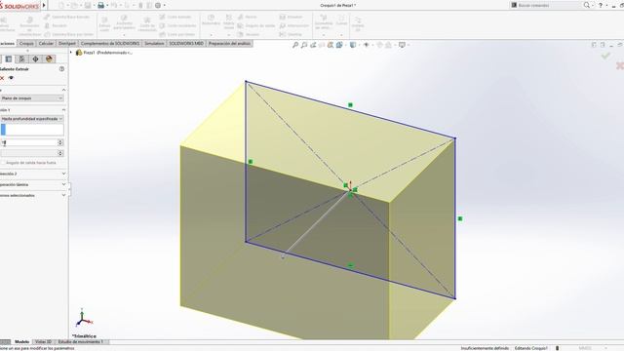Click the depth value input field
Screen dimensions: 624x351
point(28,142)
